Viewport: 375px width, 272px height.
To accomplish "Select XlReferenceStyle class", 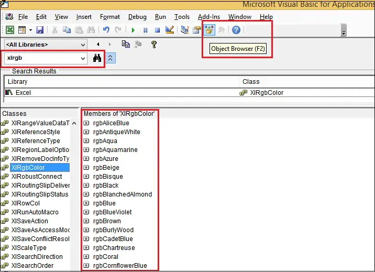I will point(36,132).
